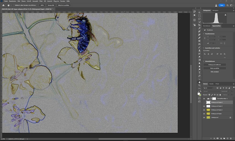Select the Hintergrund Kopie 2 layer thumbnail
The image size is (235, 141).
click(x=208, y=110)
